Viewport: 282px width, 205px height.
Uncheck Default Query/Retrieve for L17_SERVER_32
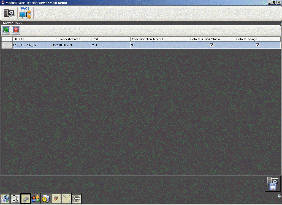pos(211,45)
